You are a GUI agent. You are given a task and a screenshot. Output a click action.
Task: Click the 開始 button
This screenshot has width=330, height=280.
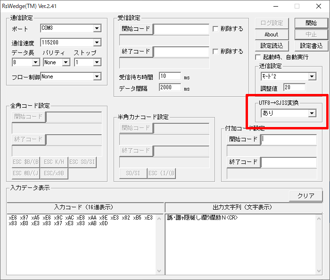(x=311, y=23)
